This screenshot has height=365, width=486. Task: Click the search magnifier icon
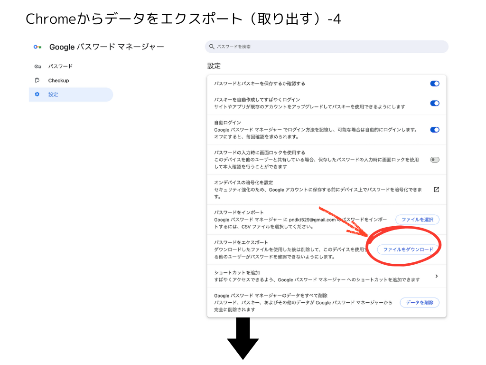[212, 47]
